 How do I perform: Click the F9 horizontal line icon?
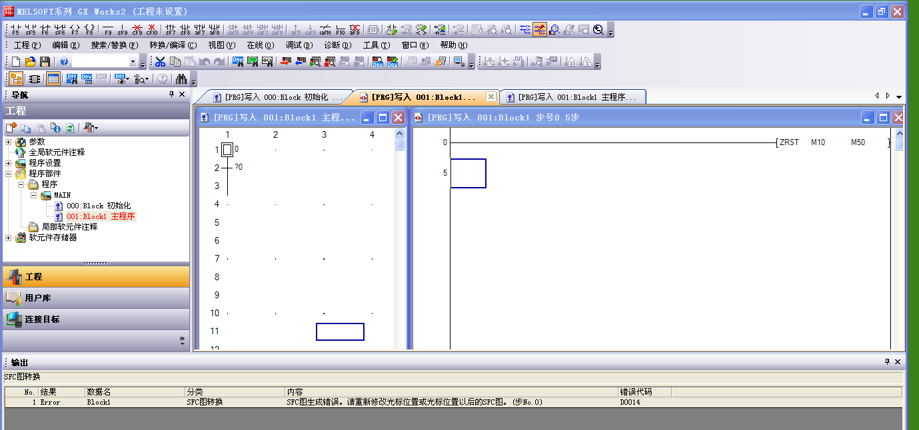(x=108, y=29)
